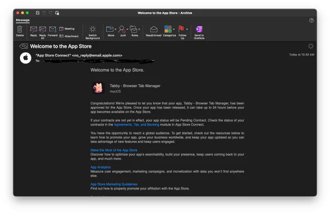Expand the Rules dropdown arrow
The height and width of the screenshot is (214, 330).
click(x=139, y=29)
